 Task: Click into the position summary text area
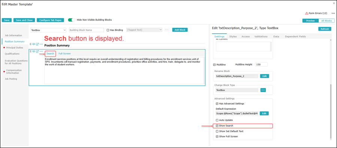tap(124, 70)
